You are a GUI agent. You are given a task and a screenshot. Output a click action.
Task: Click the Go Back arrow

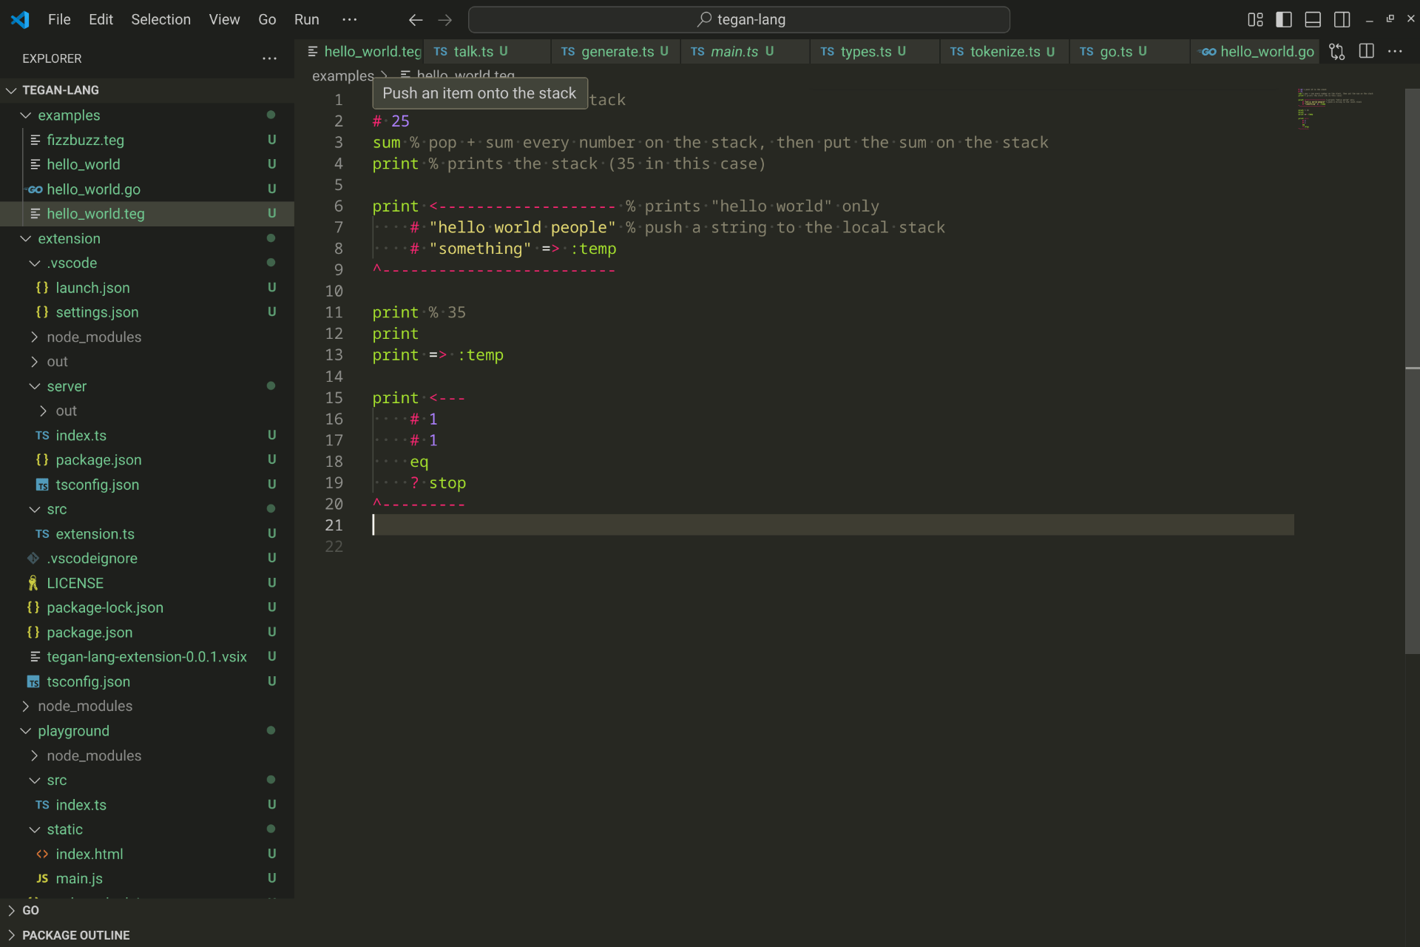[x=416, y=20]
